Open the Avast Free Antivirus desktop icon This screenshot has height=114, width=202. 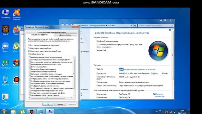pyautogui.click(x=17, y=15)
